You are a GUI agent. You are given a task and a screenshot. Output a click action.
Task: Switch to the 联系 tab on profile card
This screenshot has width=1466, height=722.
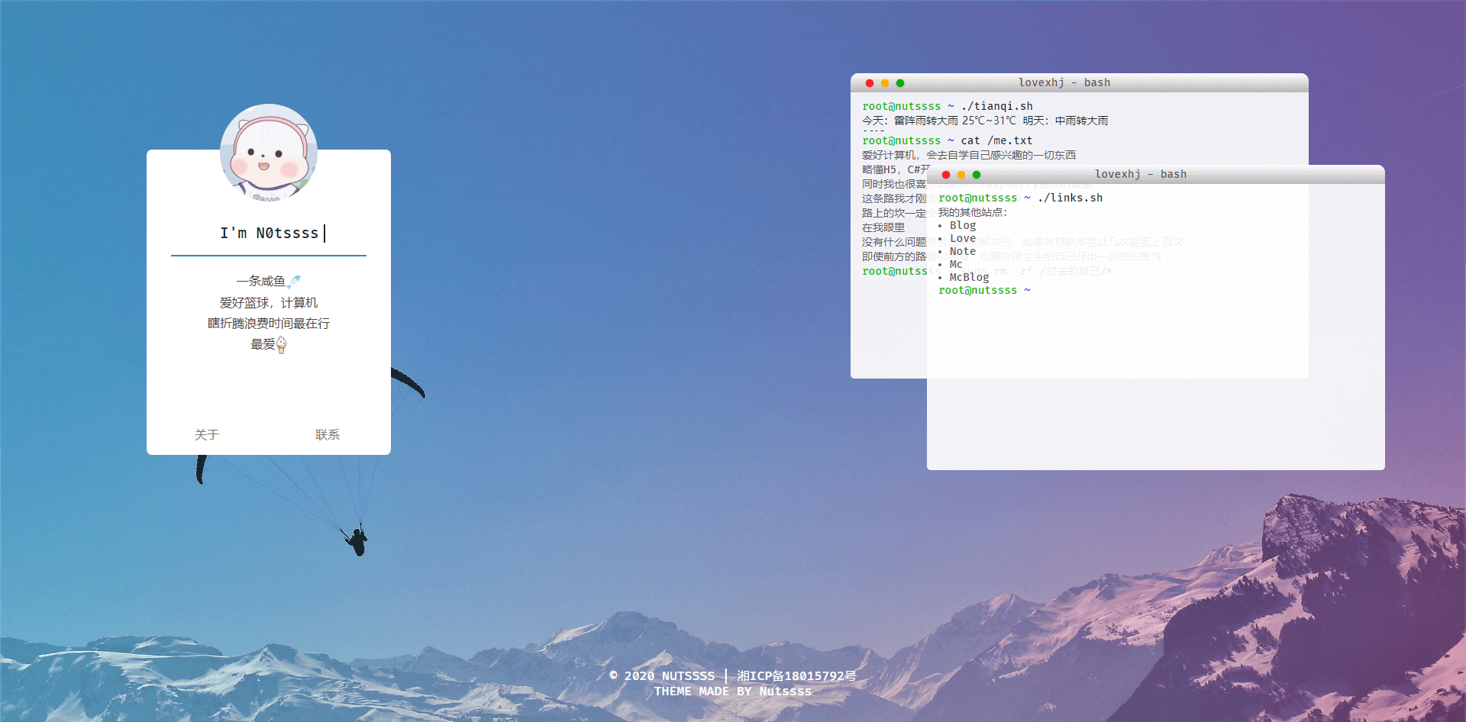pyautogui.click(x=328, y=434)
